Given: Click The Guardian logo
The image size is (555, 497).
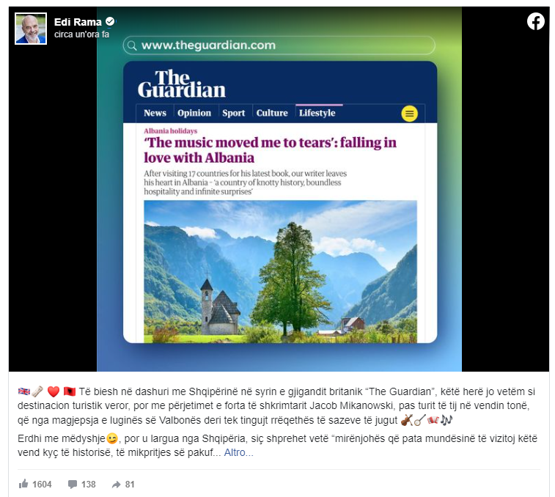Looking at the screenshot, I should (x=182, y=84).
